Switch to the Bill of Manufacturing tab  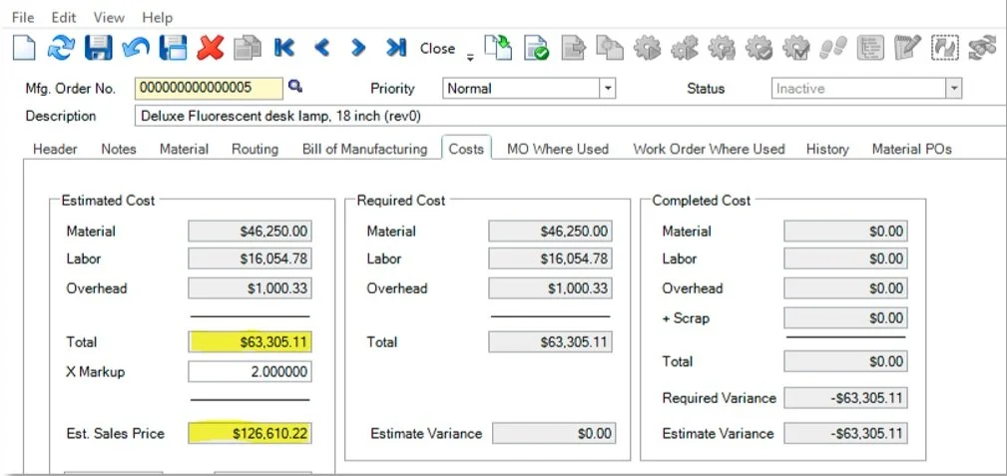tap(365, 149)
